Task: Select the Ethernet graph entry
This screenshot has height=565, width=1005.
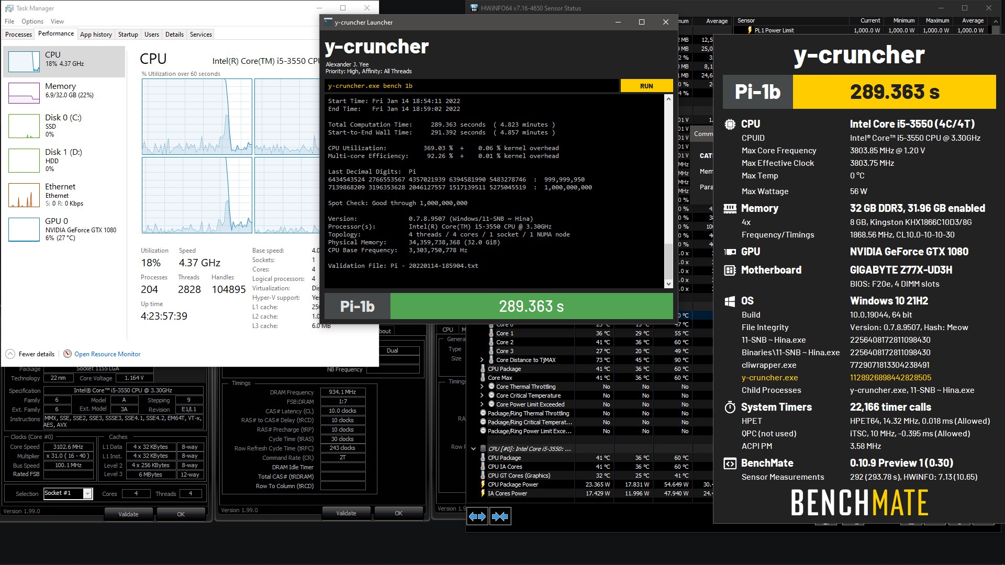Action: pos(64,195)
